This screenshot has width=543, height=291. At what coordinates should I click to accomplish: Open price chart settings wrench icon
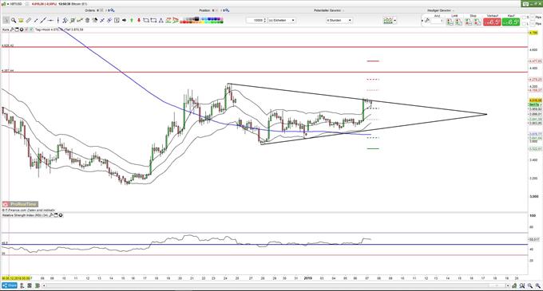coord(12,29)
